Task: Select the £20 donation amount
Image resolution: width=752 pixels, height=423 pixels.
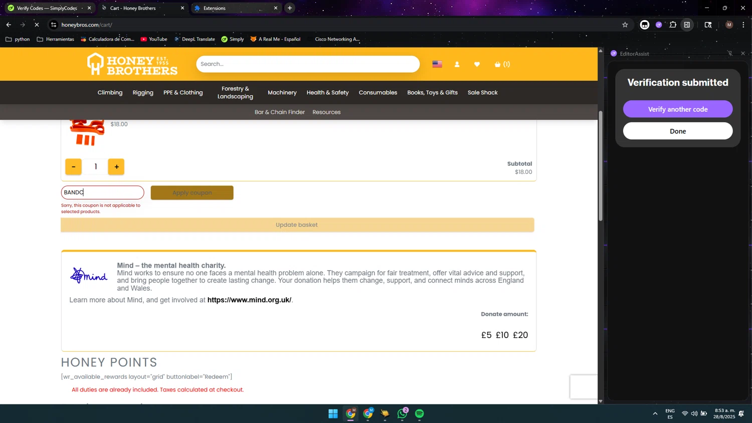Action: [x=520, y=335]
